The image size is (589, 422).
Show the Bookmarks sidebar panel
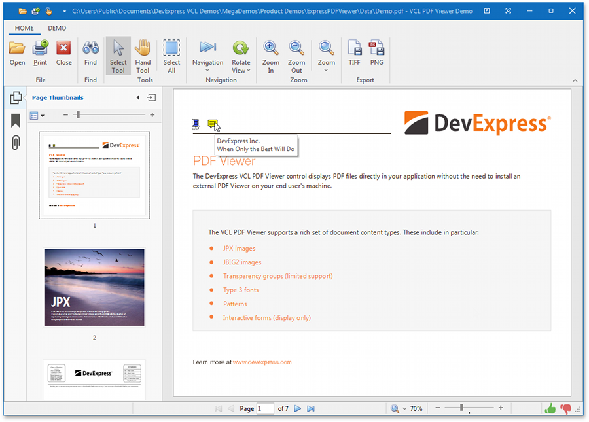pyautogui.click(x=16, y=120)
